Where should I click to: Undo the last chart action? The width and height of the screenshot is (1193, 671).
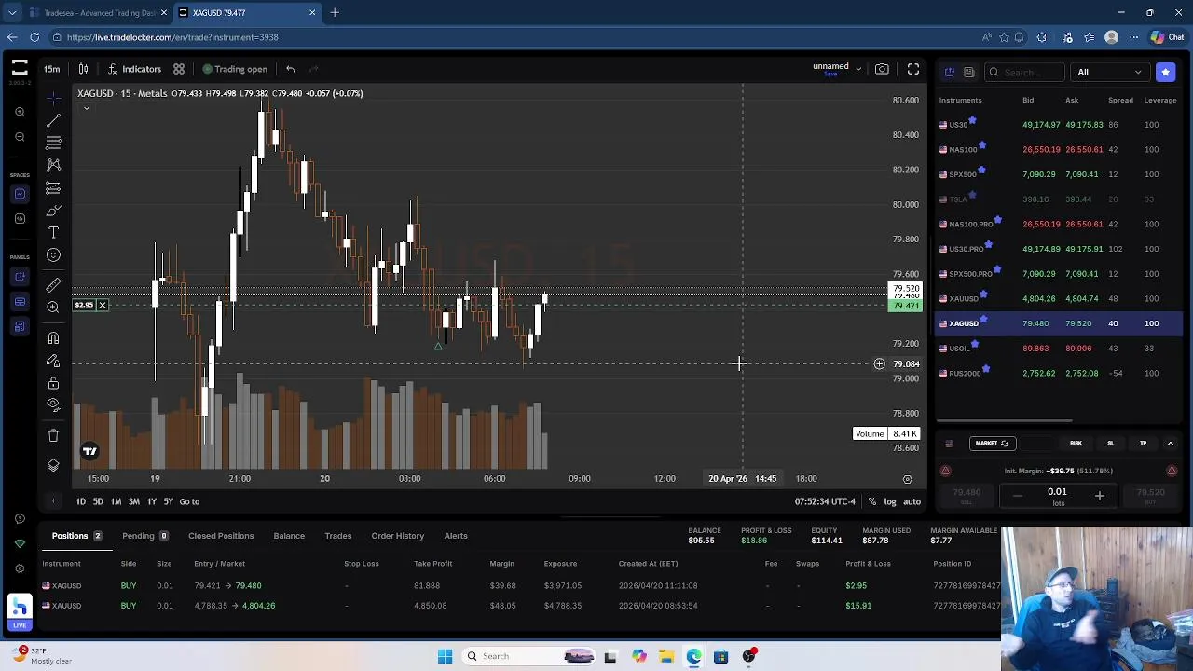coord(291,69)
